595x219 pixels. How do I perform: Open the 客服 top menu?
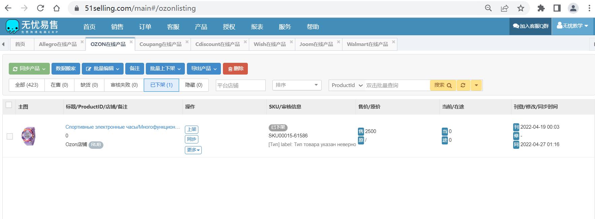tap(173, 27)
